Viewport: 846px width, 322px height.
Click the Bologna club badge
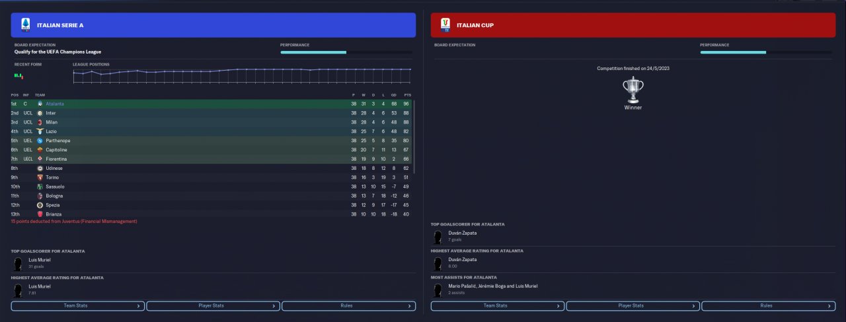[40, 196]
